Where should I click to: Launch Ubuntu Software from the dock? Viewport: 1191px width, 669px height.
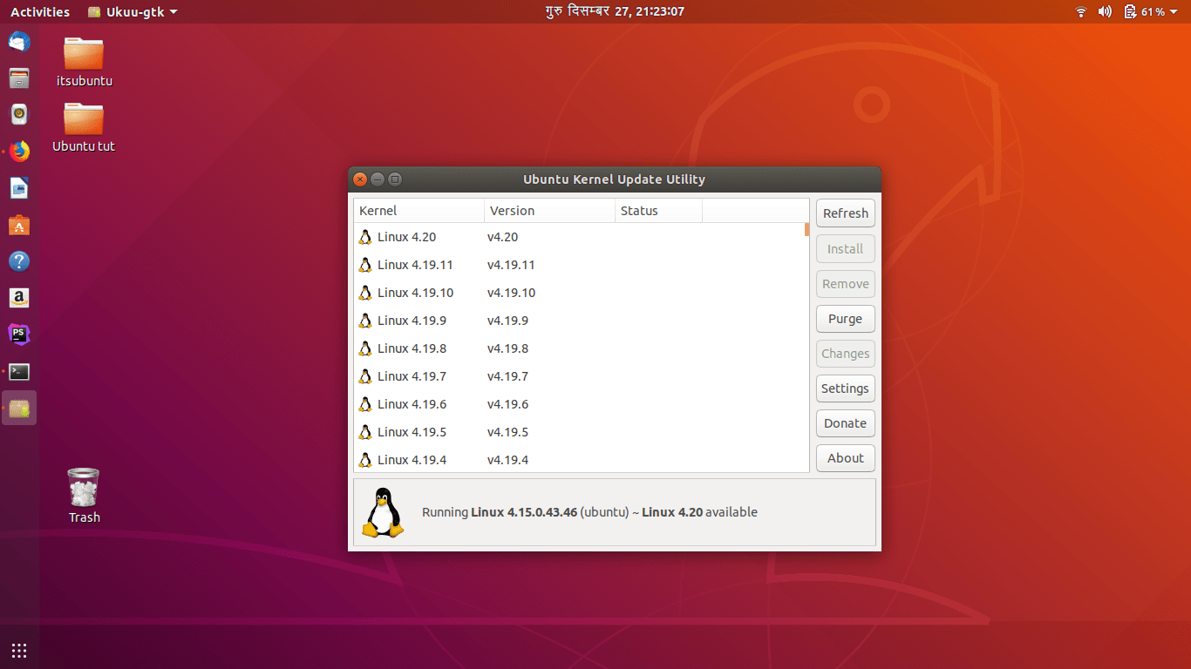coord(19,225)
